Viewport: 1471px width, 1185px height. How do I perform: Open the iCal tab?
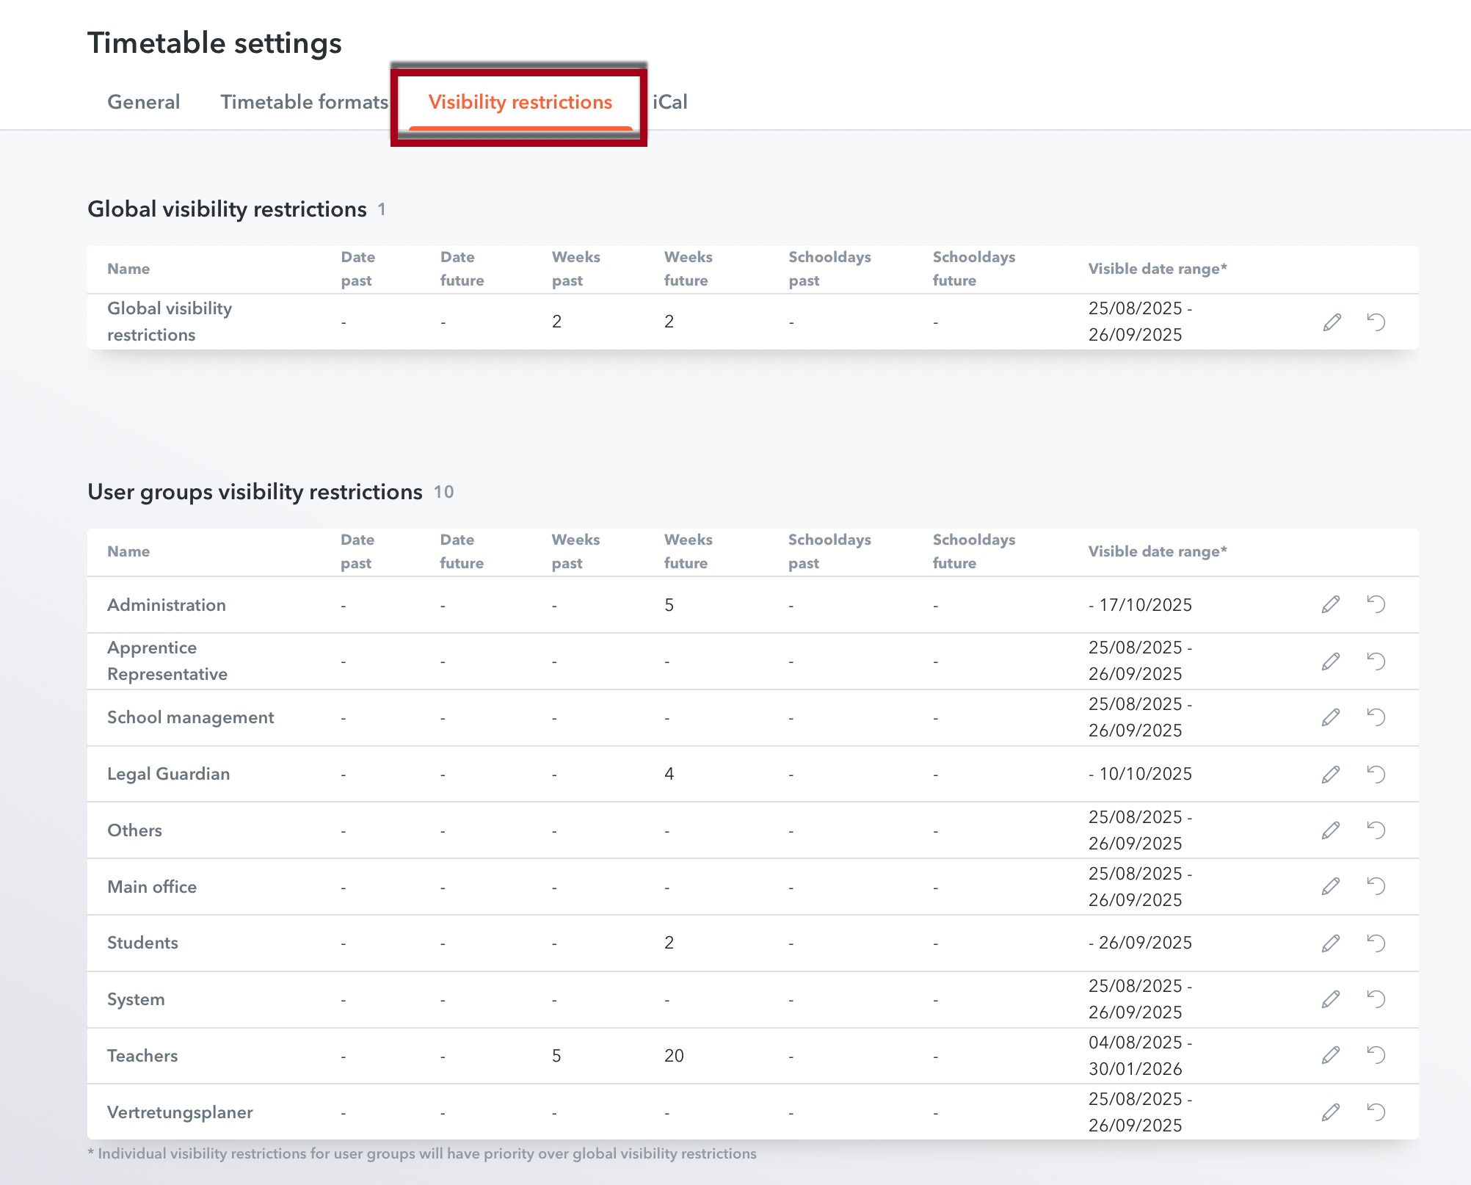(x=669, y=102)
